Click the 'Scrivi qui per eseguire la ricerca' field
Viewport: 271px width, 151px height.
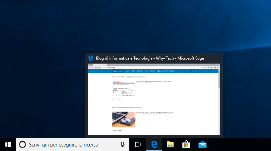point(73,144)
